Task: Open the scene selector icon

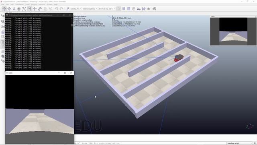Action: pos(154,9)
